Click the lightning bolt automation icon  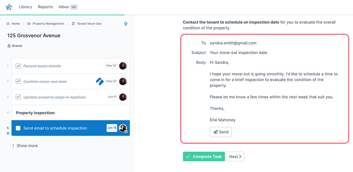coord(126,24)
